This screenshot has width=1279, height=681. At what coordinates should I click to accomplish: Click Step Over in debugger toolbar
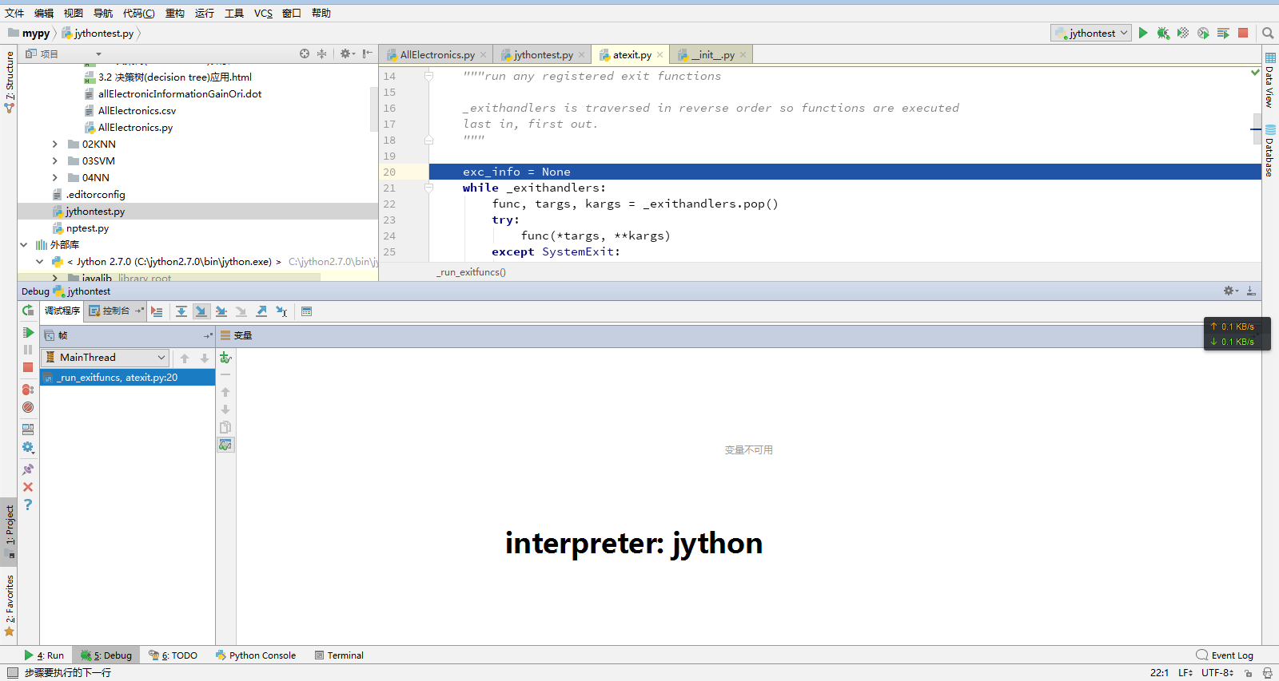click(x=181, y=311)
